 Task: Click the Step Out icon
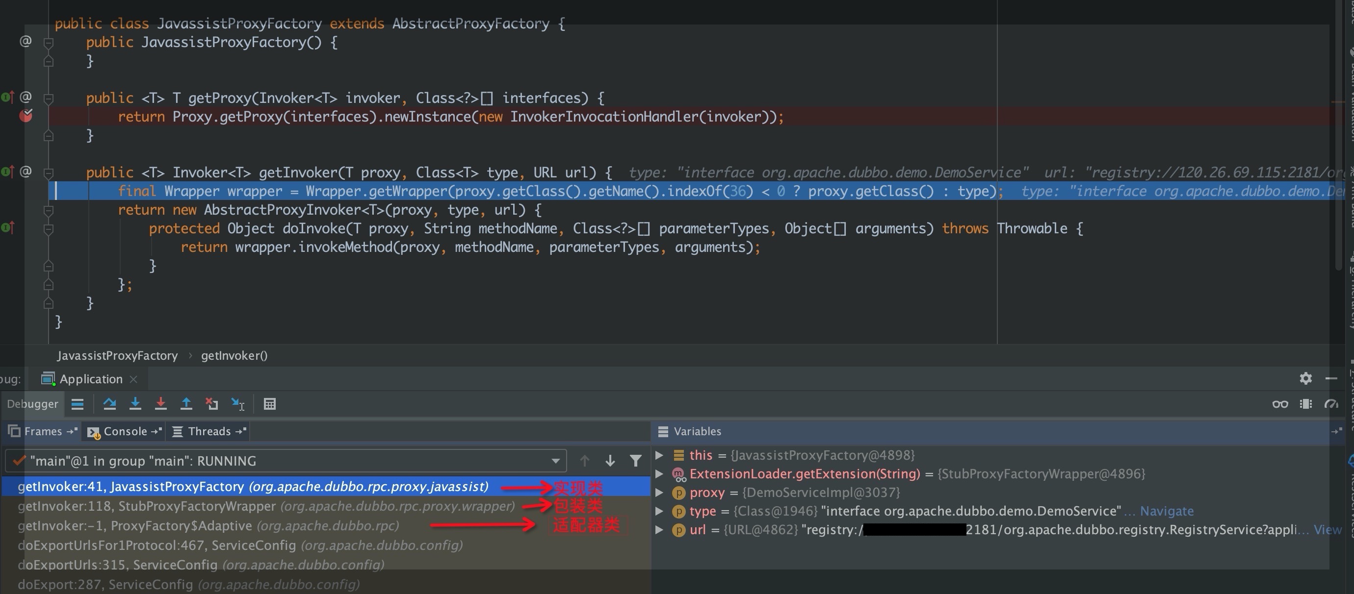[x=186, y=404]
